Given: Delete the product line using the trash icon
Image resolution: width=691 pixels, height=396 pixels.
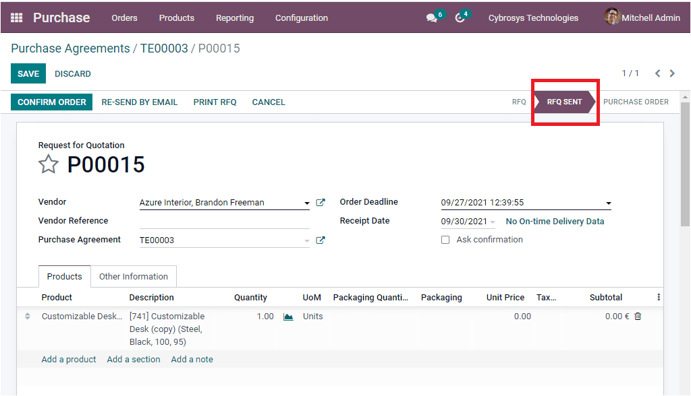Looking at the screenshot, I should [636, 316].
